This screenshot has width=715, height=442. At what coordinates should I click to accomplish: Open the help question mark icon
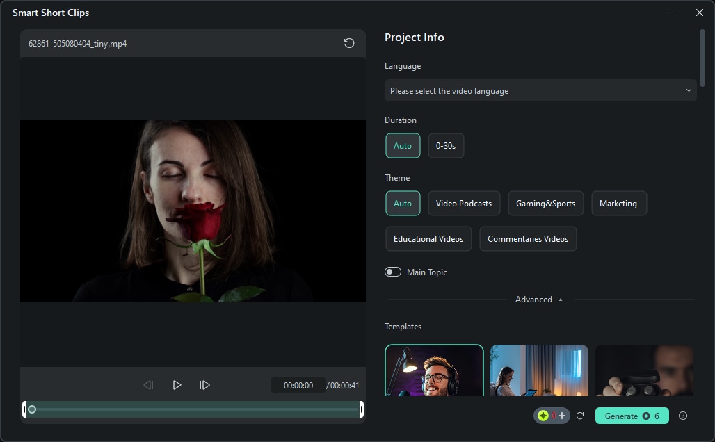682,416
